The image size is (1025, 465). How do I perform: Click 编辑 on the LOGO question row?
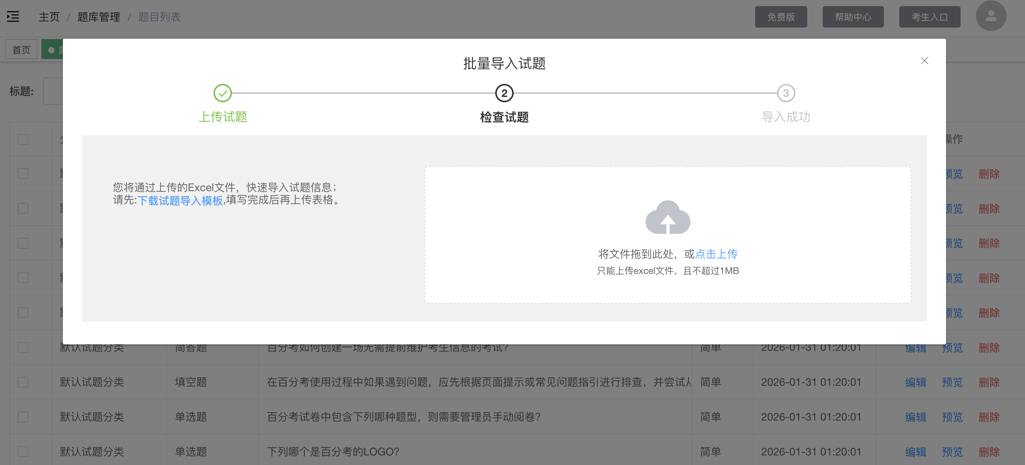916,452
